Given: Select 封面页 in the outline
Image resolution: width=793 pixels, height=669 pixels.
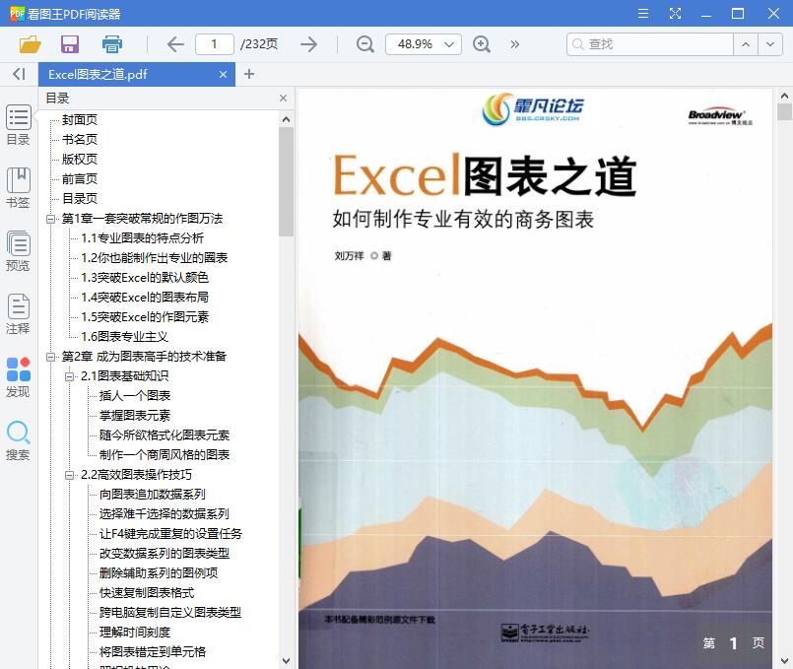Looking at the screenshot, I should (x=80, y=120).
